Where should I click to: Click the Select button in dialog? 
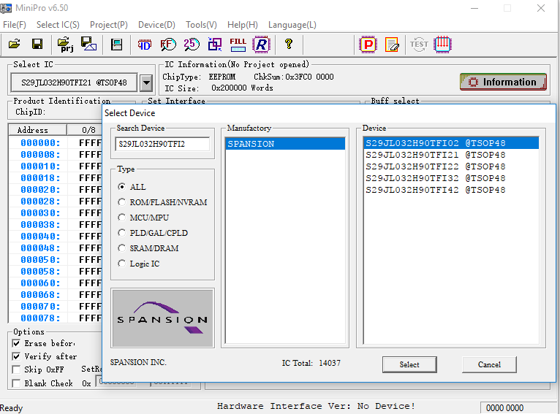click(409, 364)
